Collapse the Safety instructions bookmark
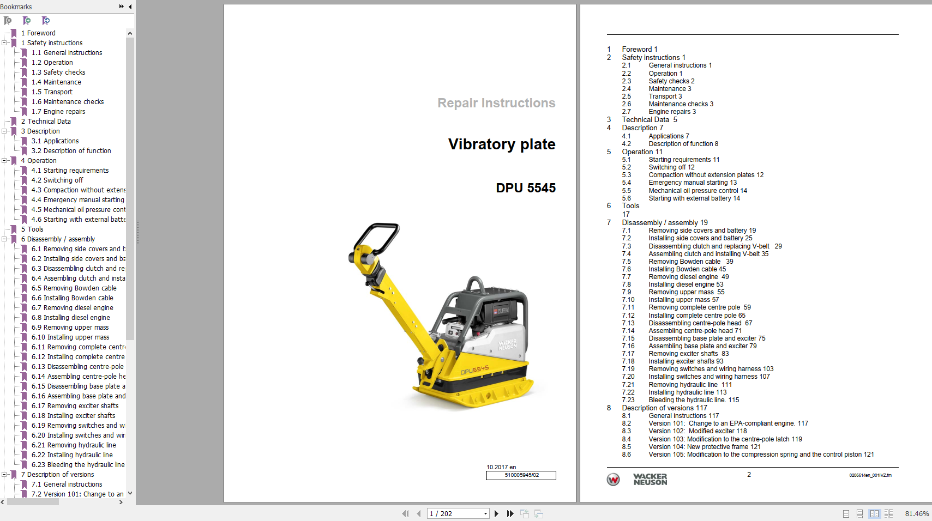 pyautogui.click(x=4, y=43)
